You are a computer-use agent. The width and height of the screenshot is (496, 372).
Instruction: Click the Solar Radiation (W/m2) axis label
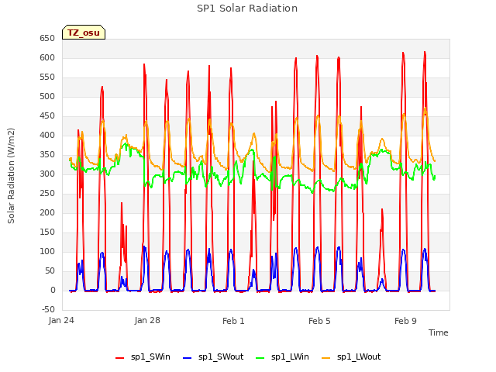11,176
